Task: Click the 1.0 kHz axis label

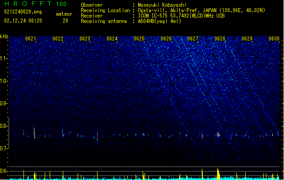Action: click(x=4, y=81)
